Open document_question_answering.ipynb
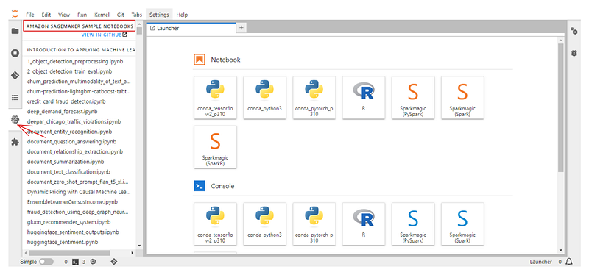Screen dimensions: 589x275 [x=71, y=142]
